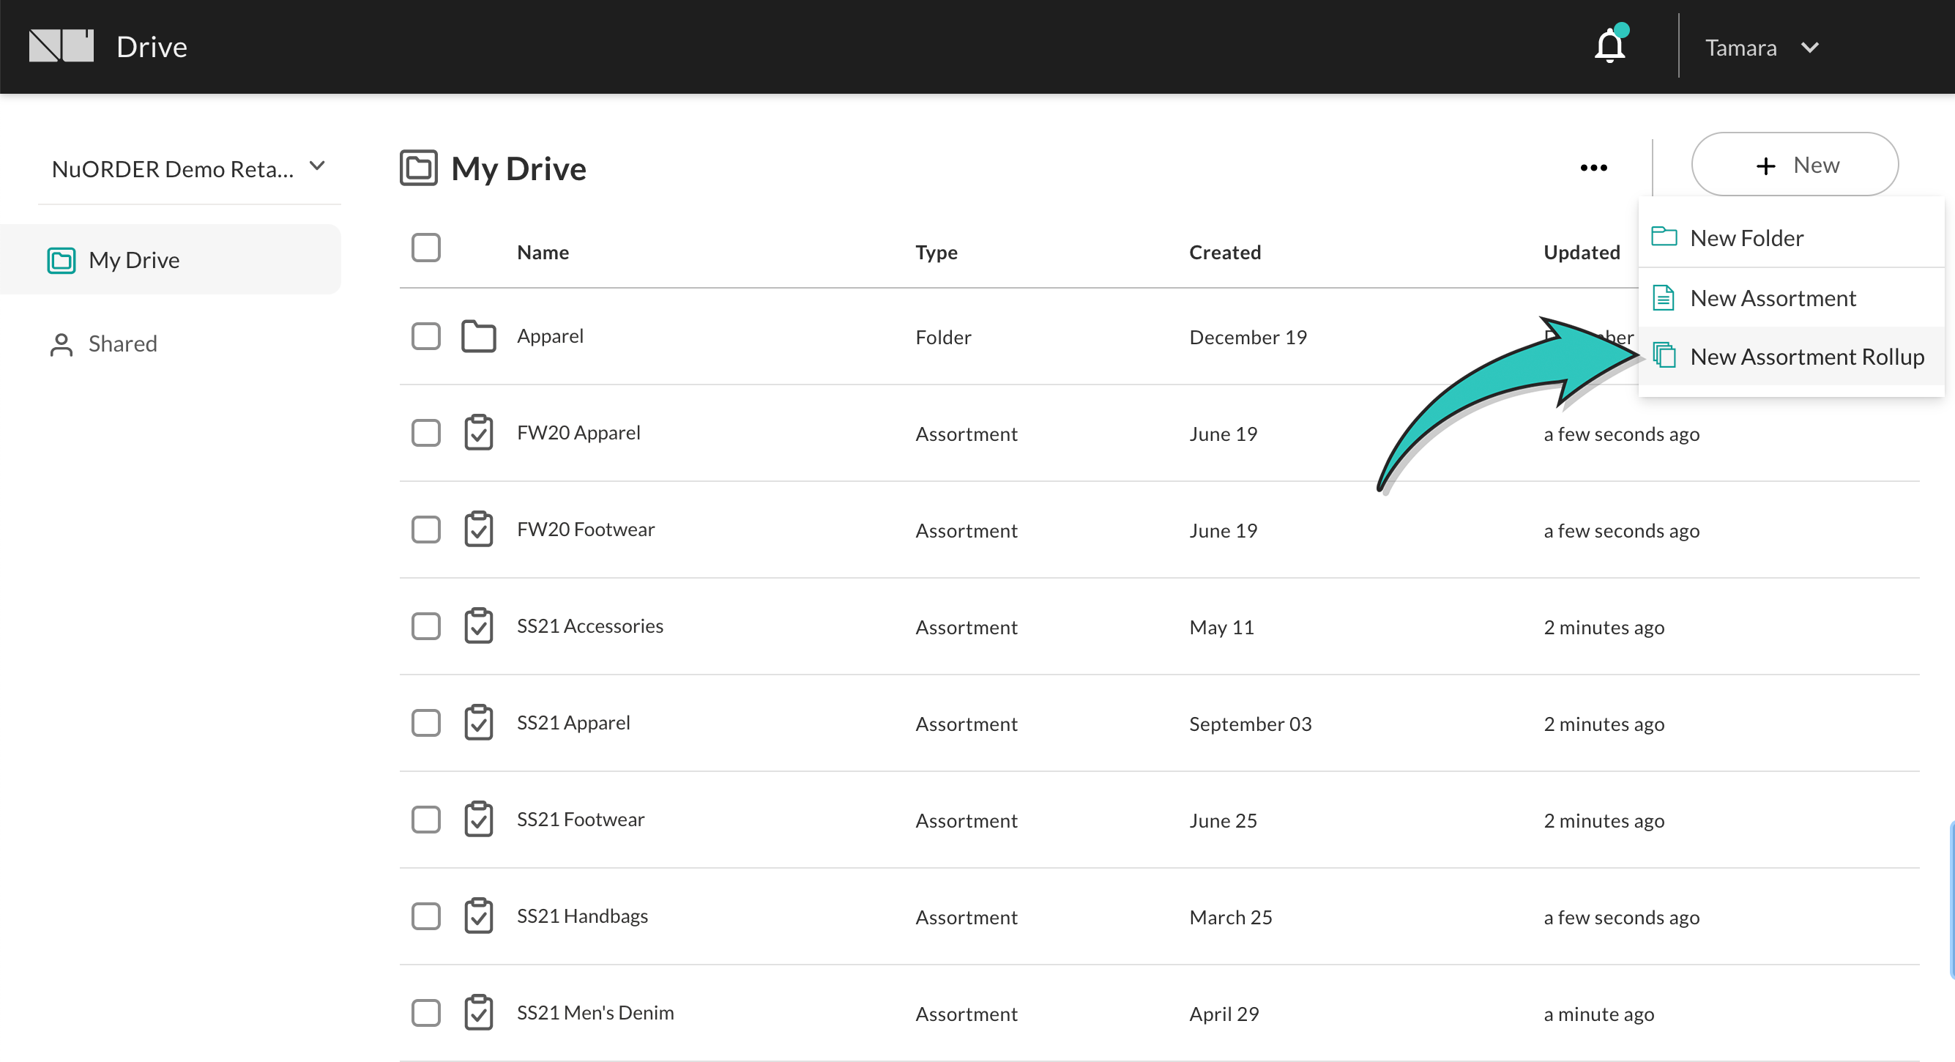Click the Shared person icon
Screen dimensions: 1955x1062
coord(62,345)
